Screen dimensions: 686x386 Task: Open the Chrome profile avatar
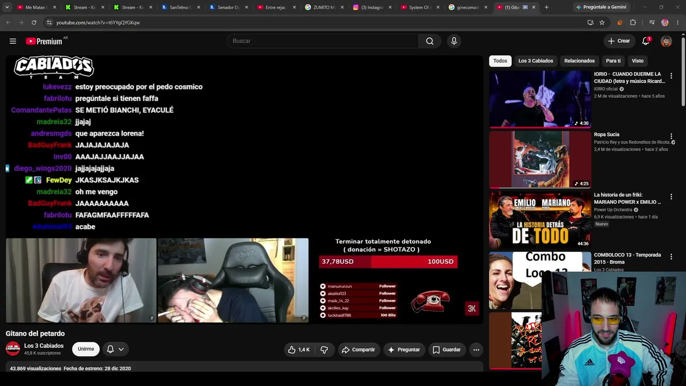pyautogui.click(x=665, y=23)
